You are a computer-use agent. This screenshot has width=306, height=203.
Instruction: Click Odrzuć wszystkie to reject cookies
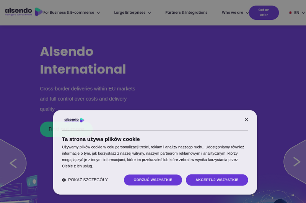(x=153, y=180)
